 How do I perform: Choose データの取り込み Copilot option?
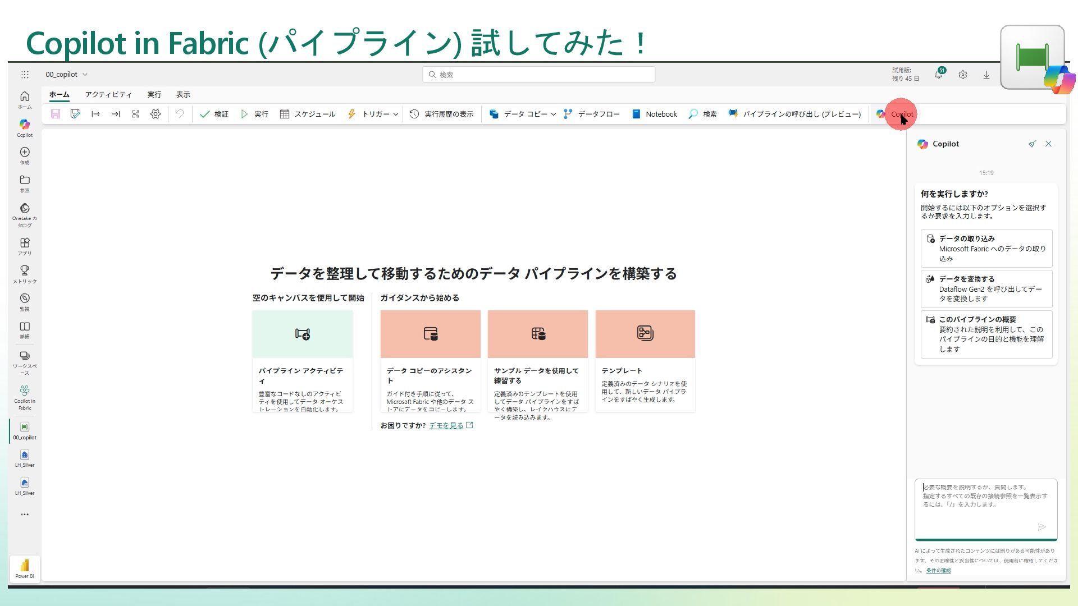pyautogui.click(x=986, y=249)
